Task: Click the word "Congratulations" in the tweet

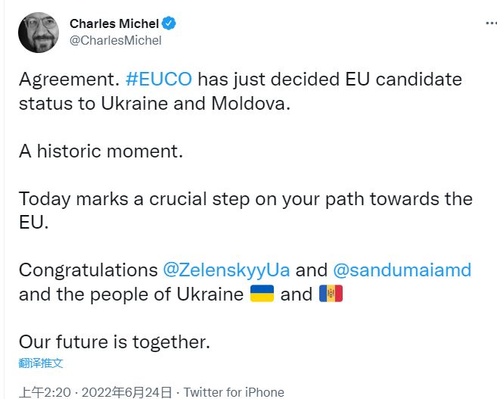Action: click(88, 270)
